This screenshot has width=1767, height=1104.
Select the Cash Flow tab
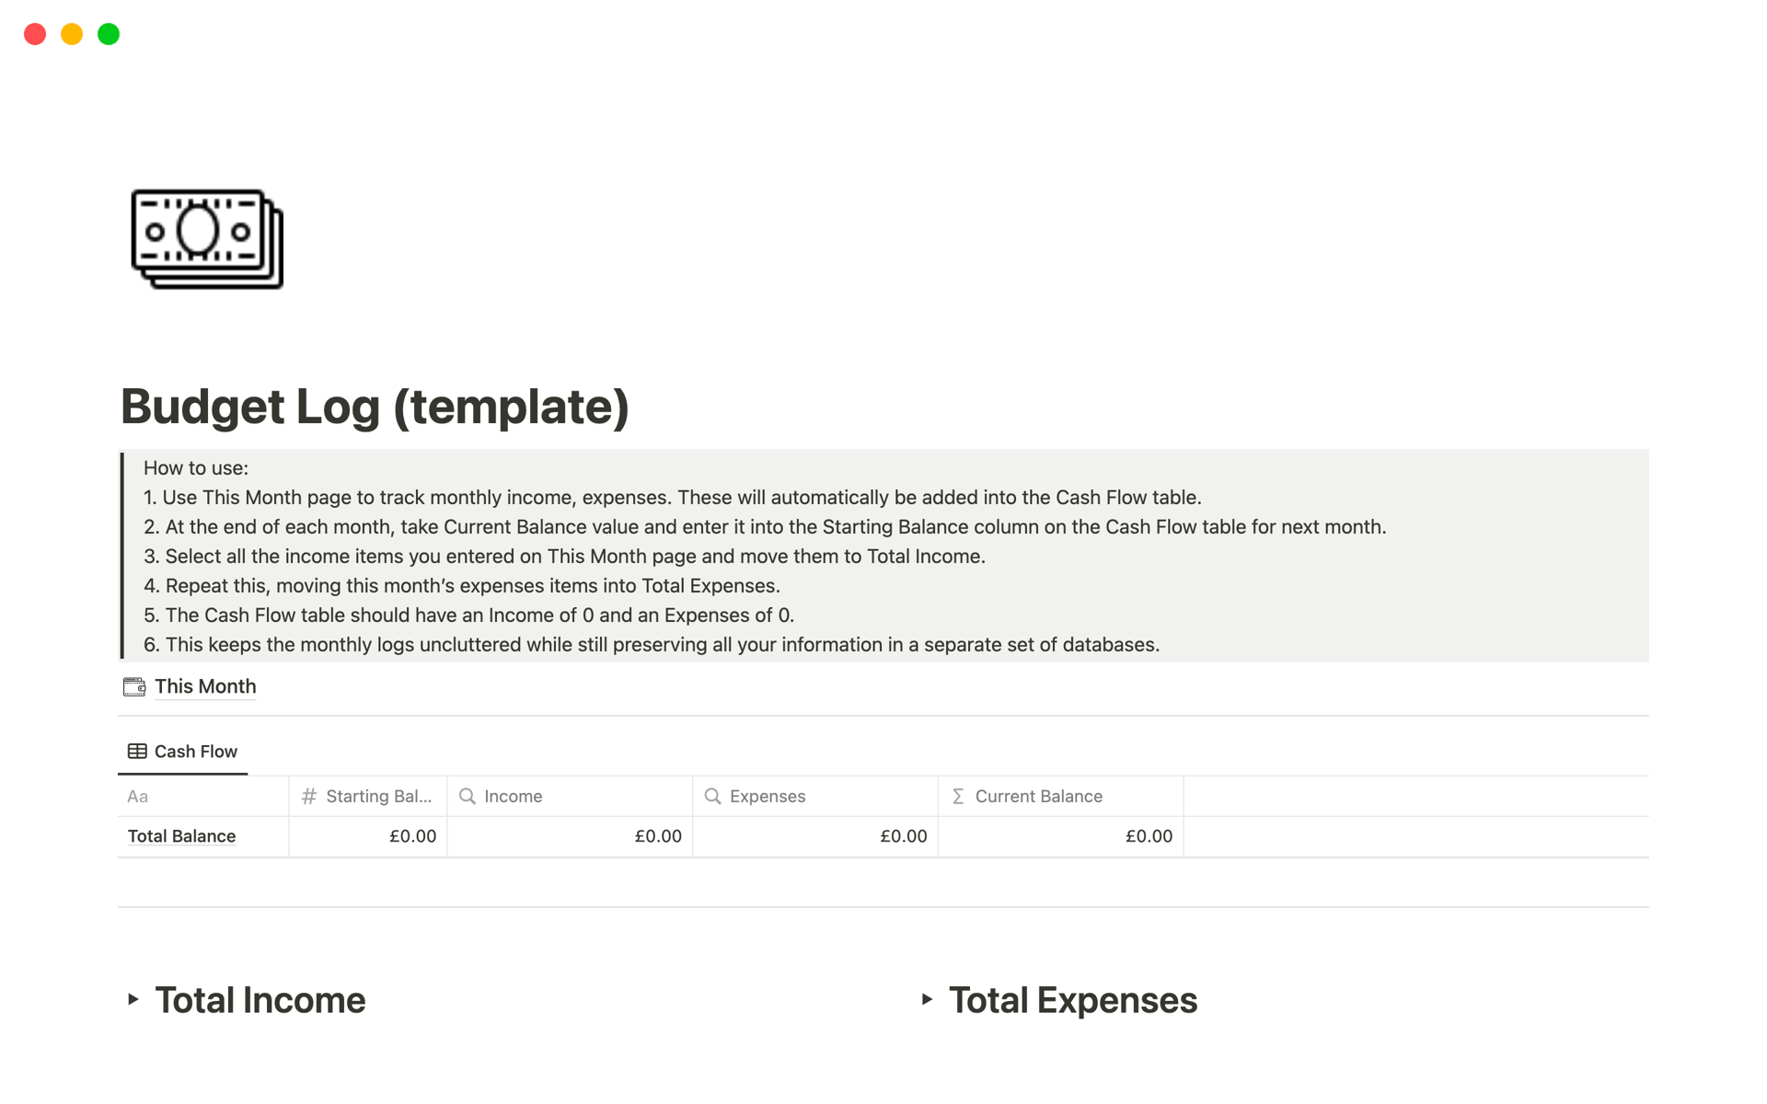[x=195, y=752]
